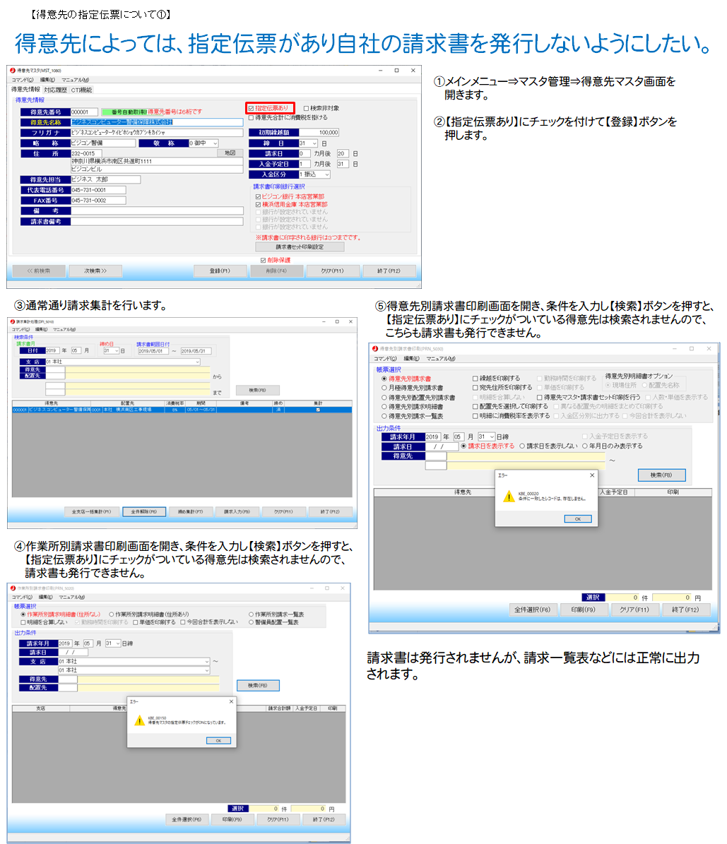Open the コマンド menu in 得意先マスタ window
Viewport: 727px width, 844px height.
(23, 80)
